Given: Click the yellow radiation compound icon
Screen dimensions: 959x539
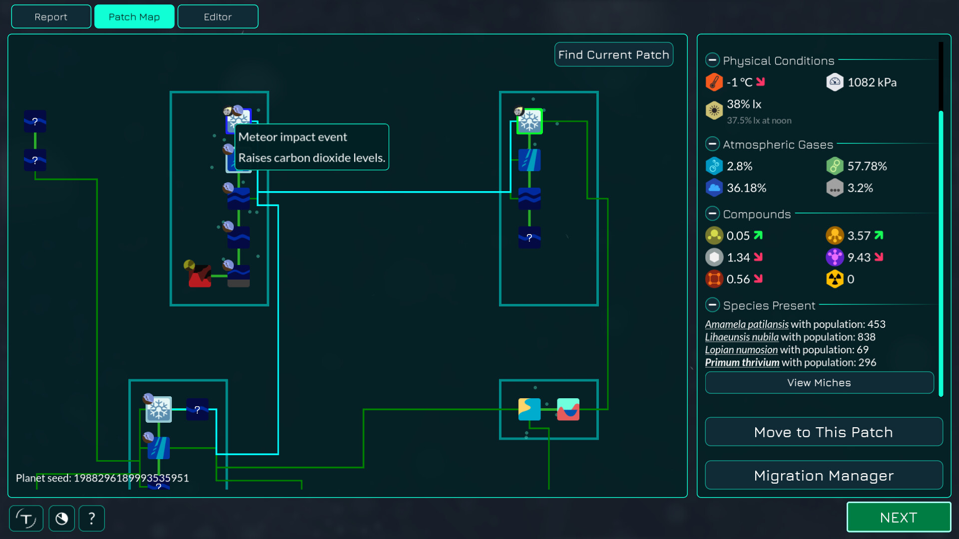Looking at the screenshot, I should click(x=835, y=279).
